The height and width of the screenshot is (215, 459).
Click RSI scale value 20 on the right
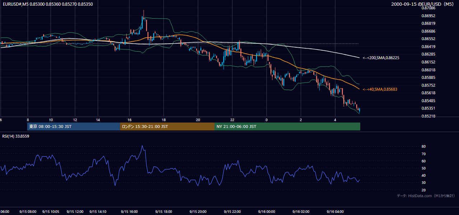[423, 190]
